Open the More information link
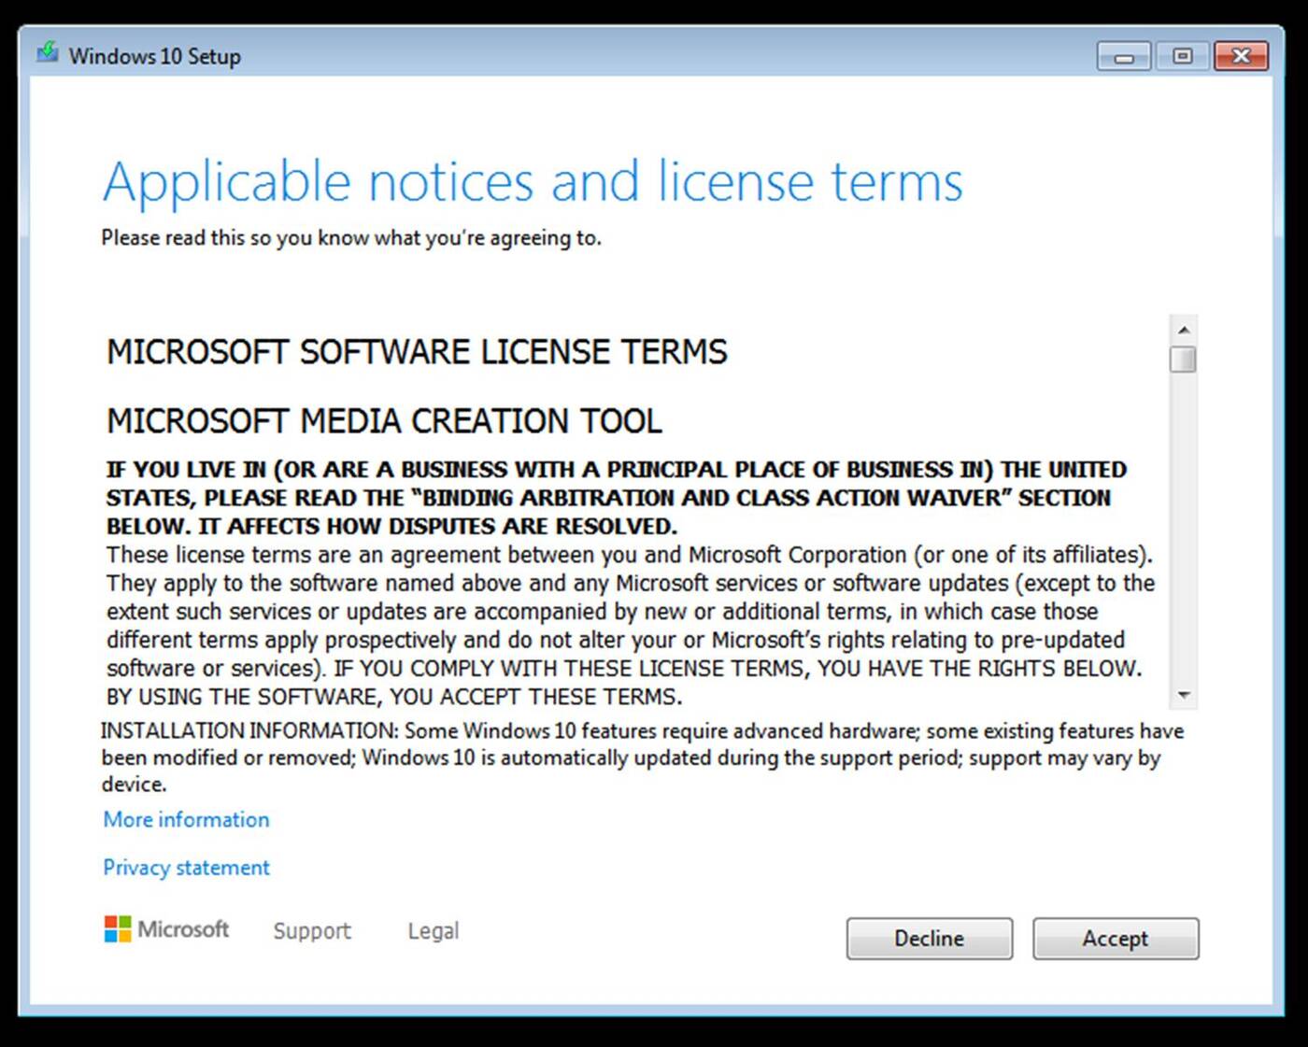 (x=186, y=819)
